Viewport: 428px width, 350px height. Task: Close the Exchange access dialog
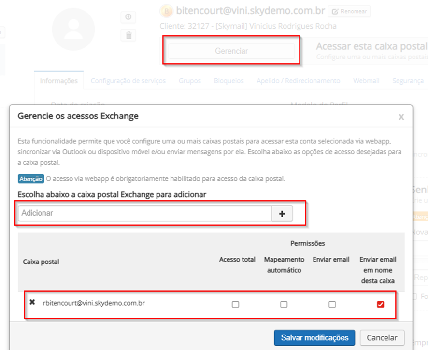pyautogui.click(x=401, y=117)
